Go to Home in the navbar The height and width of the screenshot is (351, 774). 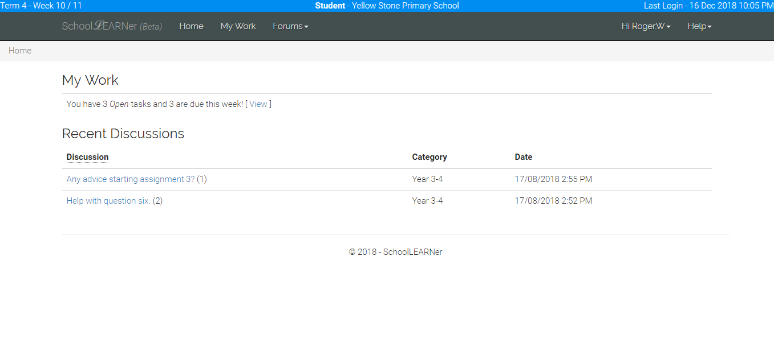pos(191,26)
